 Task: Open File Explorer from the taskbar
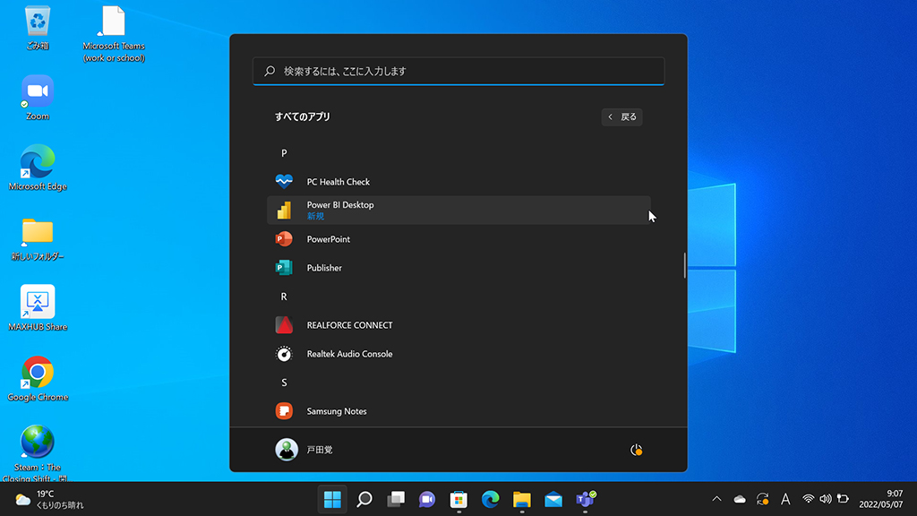pyautogui.click(x=522, y=499)
